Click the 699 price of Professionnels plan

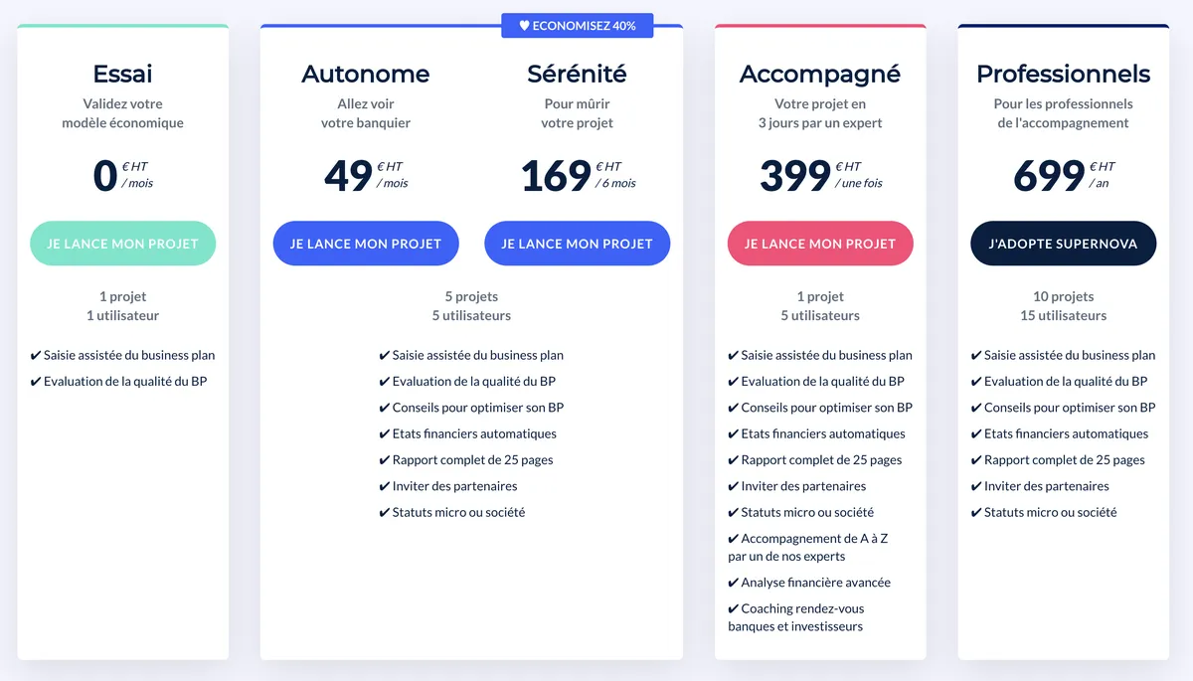pos(1049,177)
